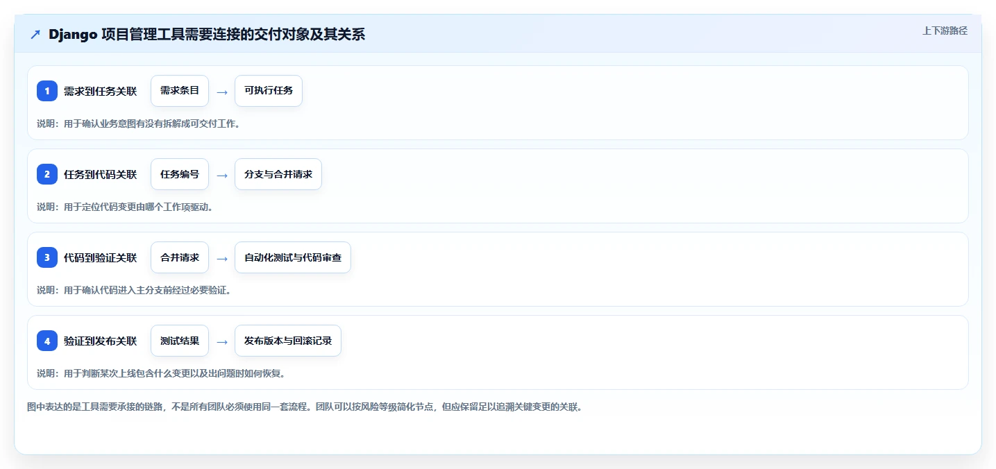Click the arrow icon beside the Django title
The height and width of the screenshot is (469, 996).
35,35
